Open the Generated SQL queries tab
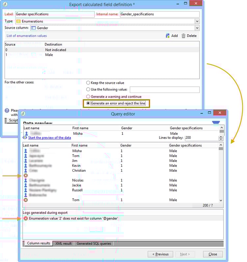The height and width of the screenshot is (262, 247). (94, 244)
